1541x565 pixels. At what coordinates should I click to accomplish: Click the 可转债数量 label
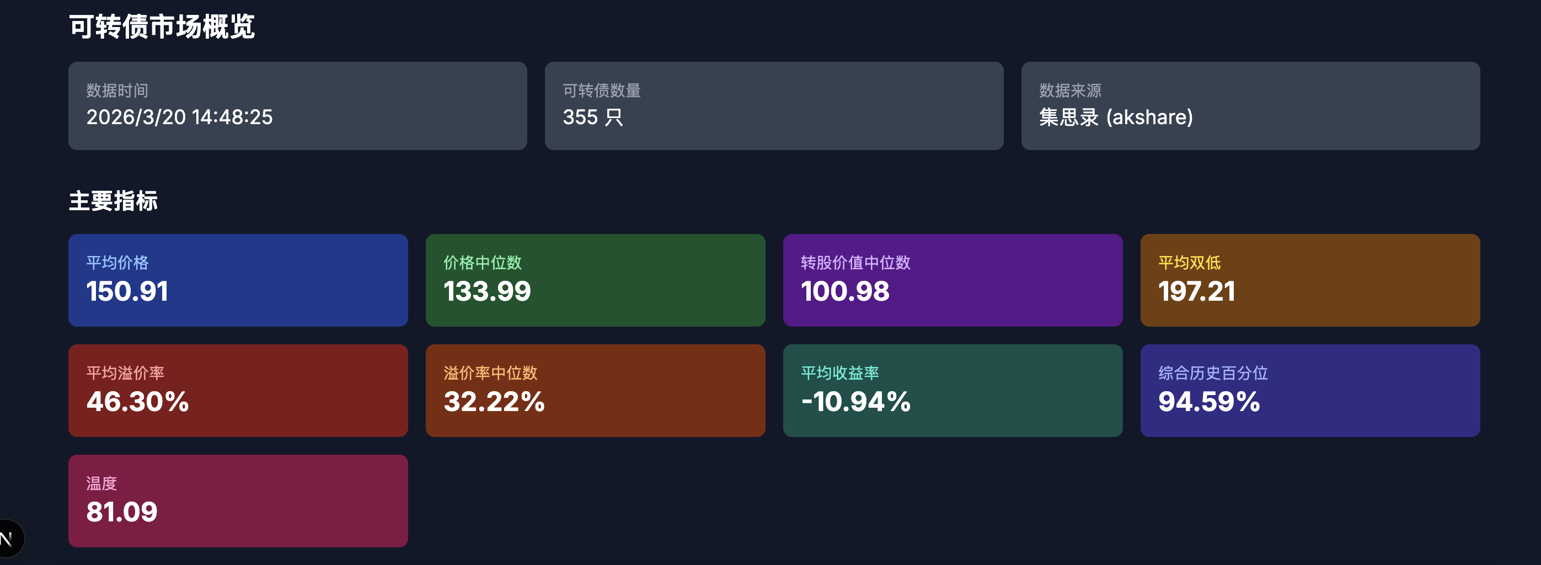point(601,90)
